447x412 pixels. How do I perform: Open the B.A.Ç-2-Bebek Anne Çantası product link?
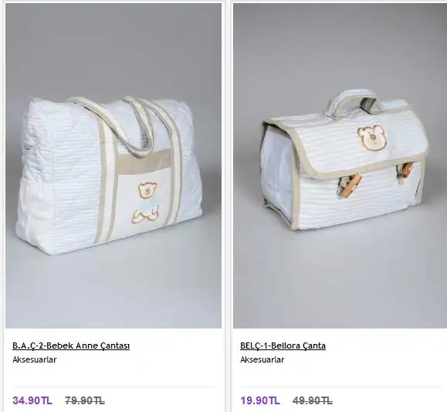[71, 346]
